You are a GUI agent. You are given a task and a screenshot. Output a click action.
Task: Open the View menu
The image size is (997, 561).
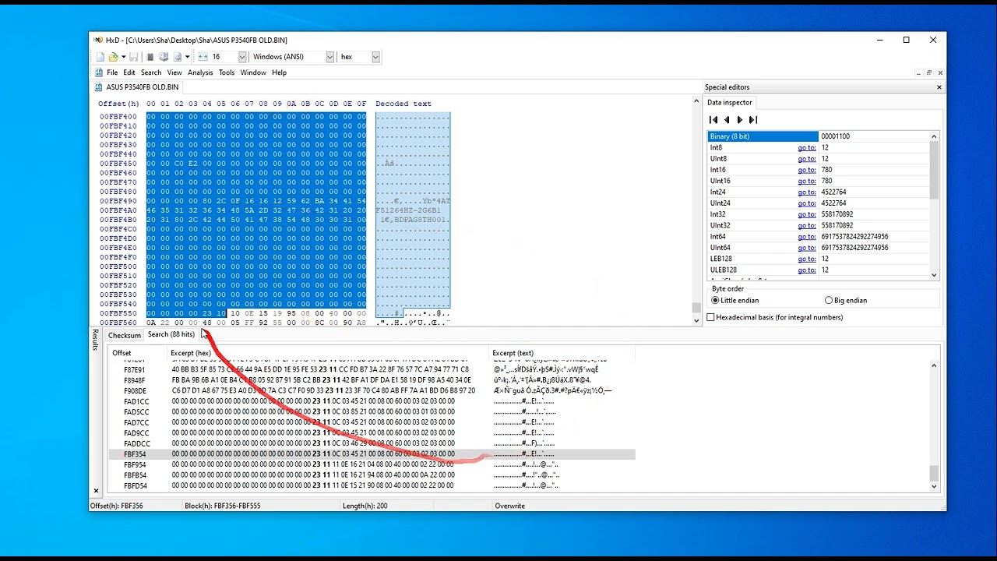point(174,72)
